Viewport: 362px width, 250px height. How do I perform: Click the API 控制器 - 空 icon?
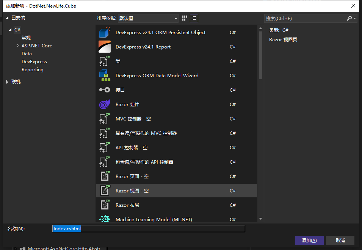(105, 148)
